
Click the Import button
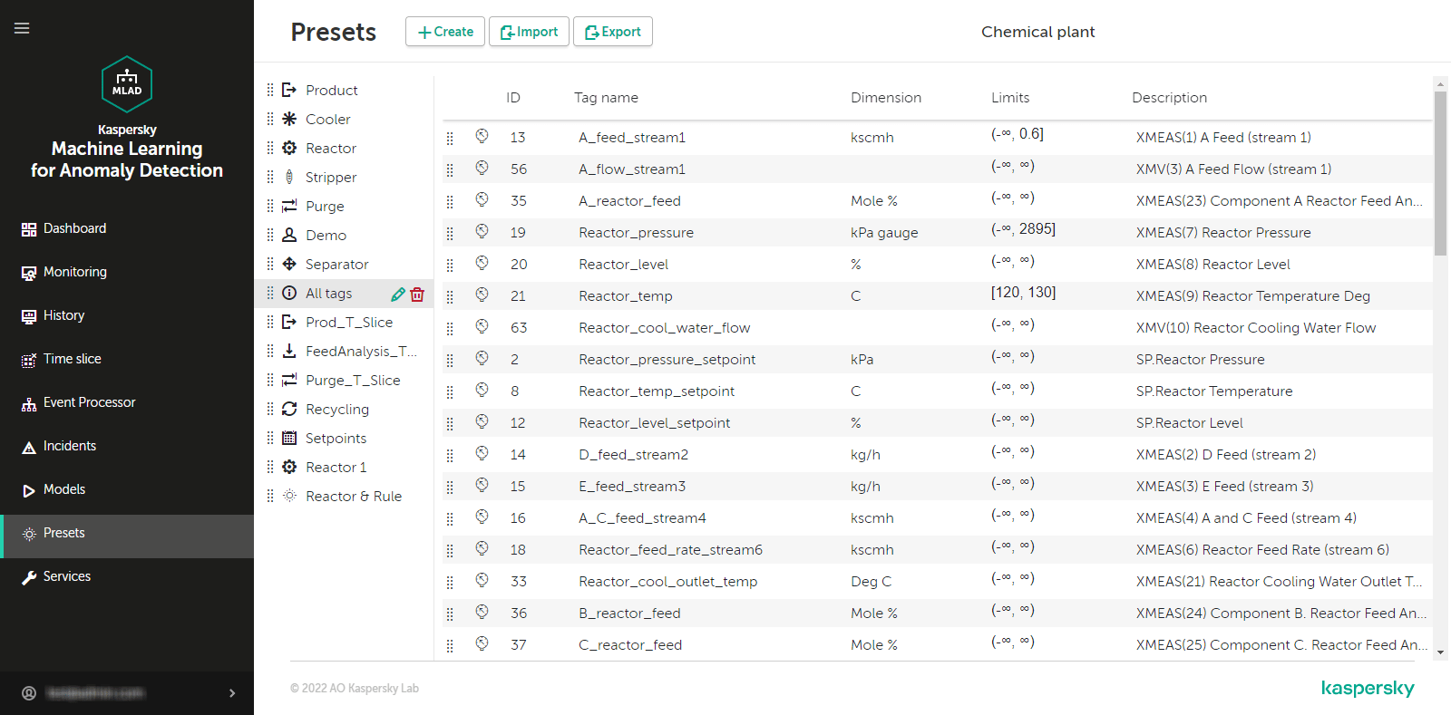(x=530, y=32)
